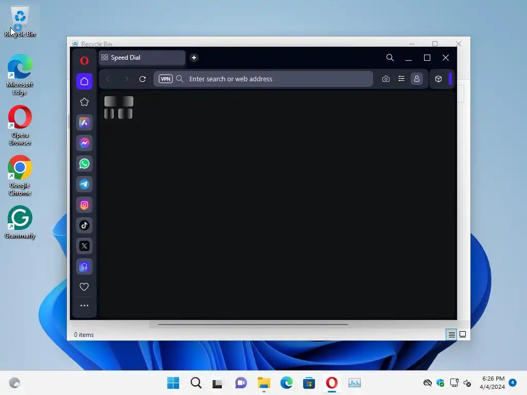Click the Recycle Bin horizontal scrollbar
The height and width of the screenshot is (395, 527).
tap(253, 325)
